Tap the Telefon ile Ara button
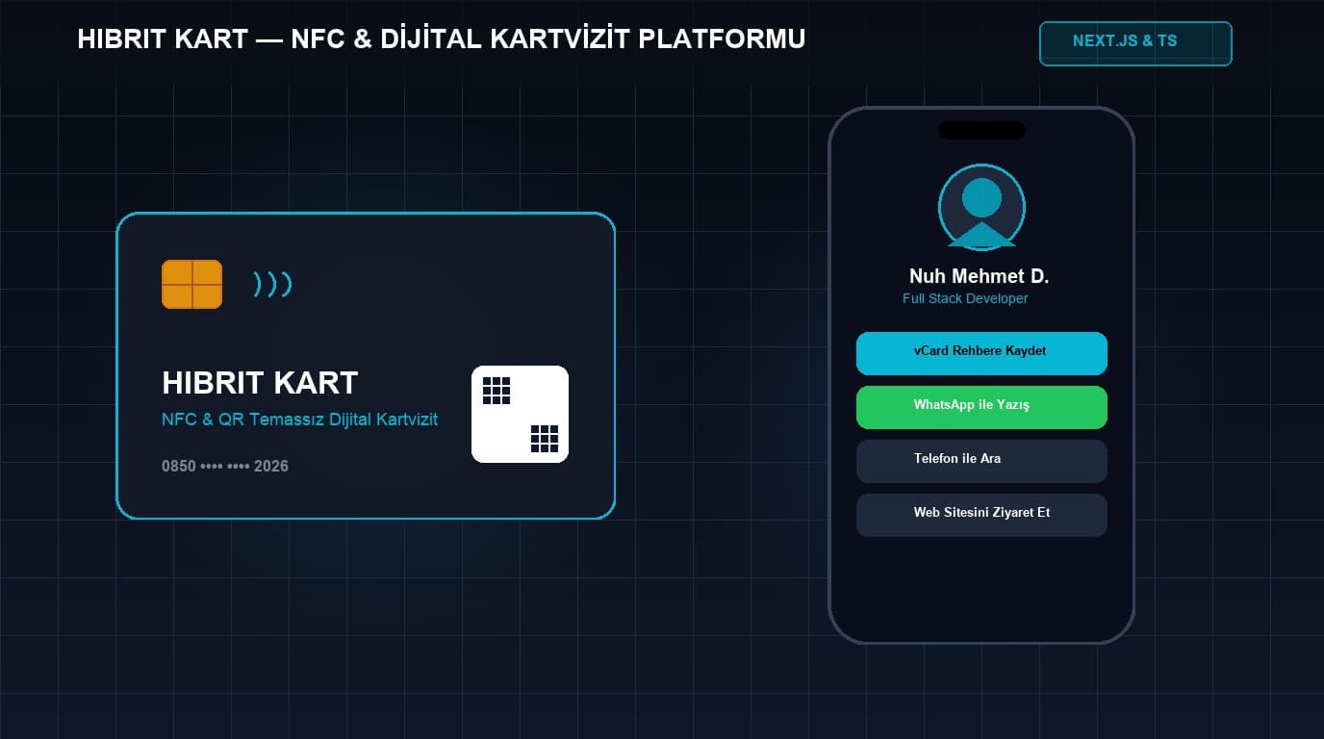 981,461
